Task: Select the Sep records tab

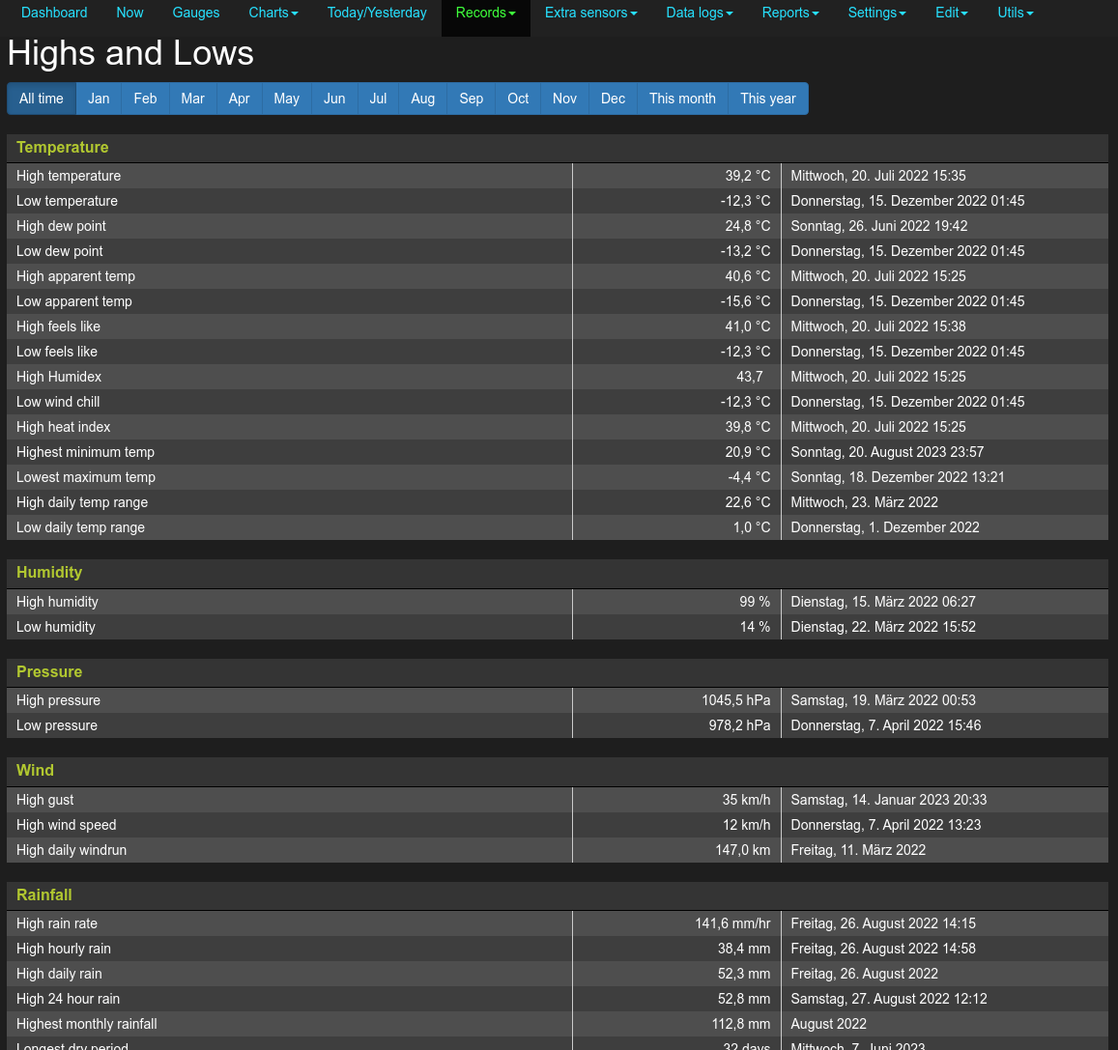Action: [x=471, y=99]
